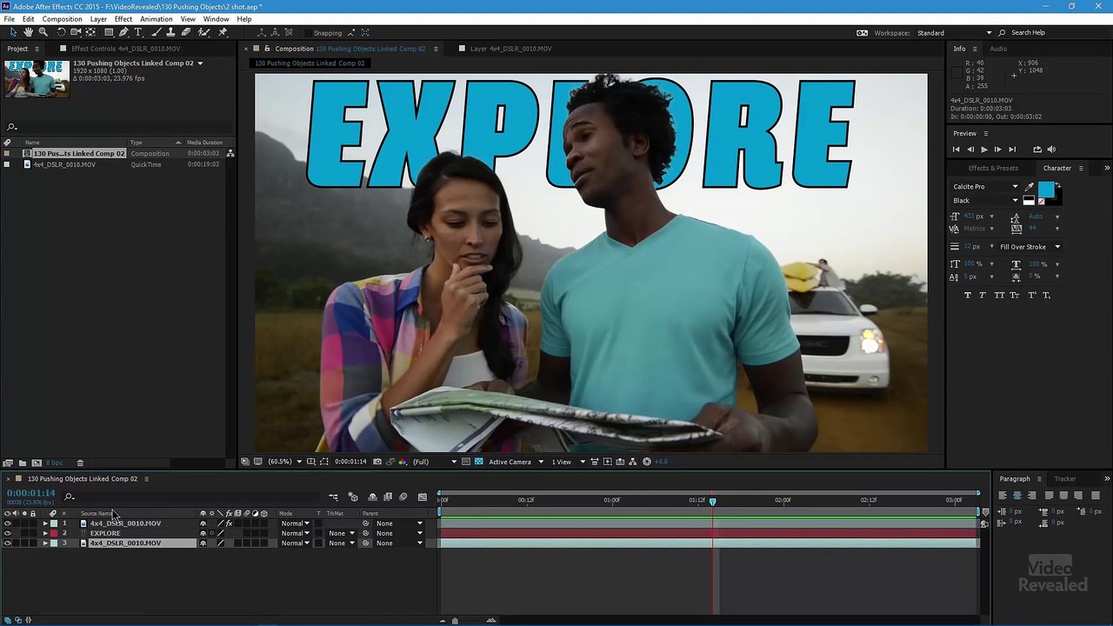Click the timeline layer search magnifier

coord(70,496)
